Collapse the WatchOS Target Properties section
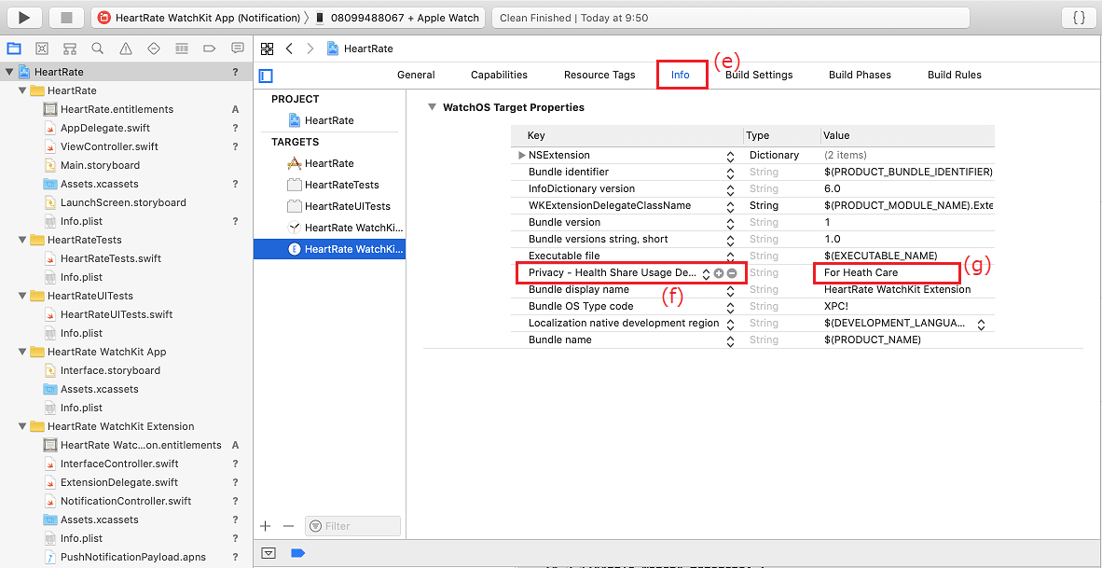The image size is (1102, 568). click(x=432, y=107)
